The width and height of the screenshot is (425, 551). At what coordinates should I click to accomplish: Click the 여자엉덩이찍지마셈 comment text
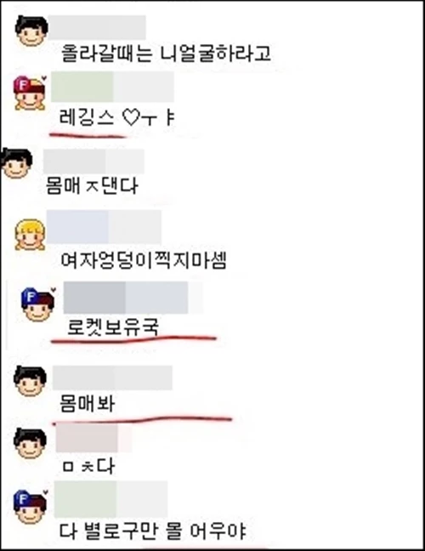pos(144,260)
